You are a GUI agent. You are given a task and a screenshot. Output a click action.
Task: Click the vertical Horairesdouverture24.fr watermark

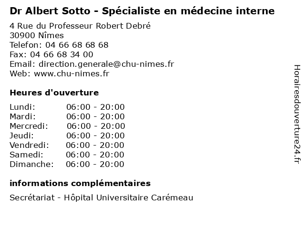pyautogui.click(x=296, y=114)
